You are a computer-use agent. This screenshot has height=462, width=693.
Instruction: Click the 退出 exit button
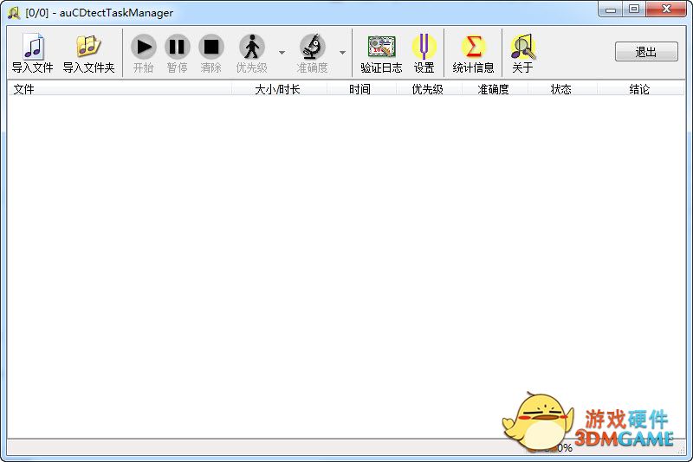[646, 52]
